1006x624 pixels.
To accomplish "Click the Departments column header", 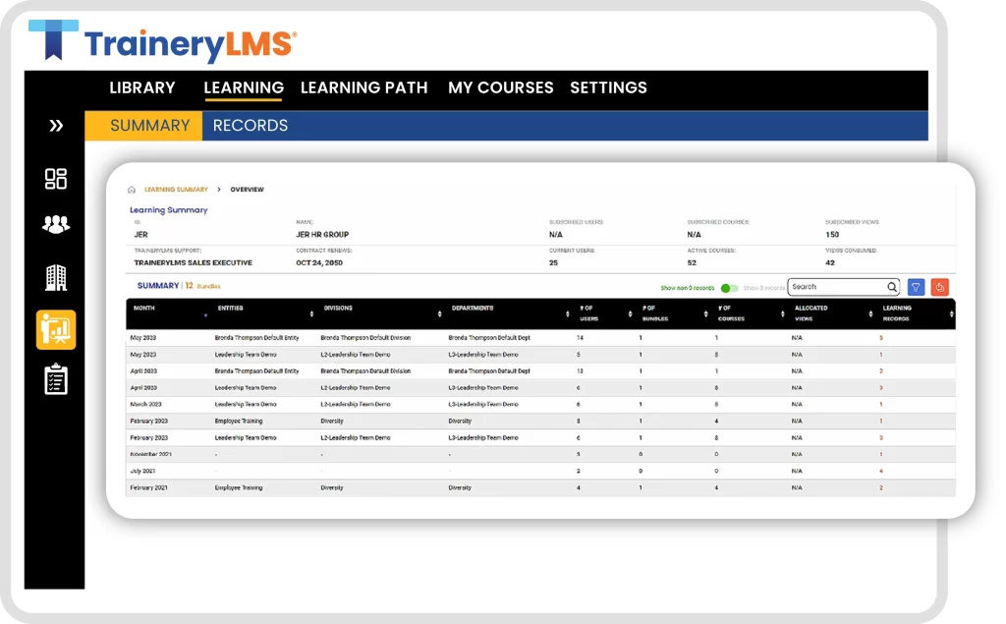I will coord(473,309).
